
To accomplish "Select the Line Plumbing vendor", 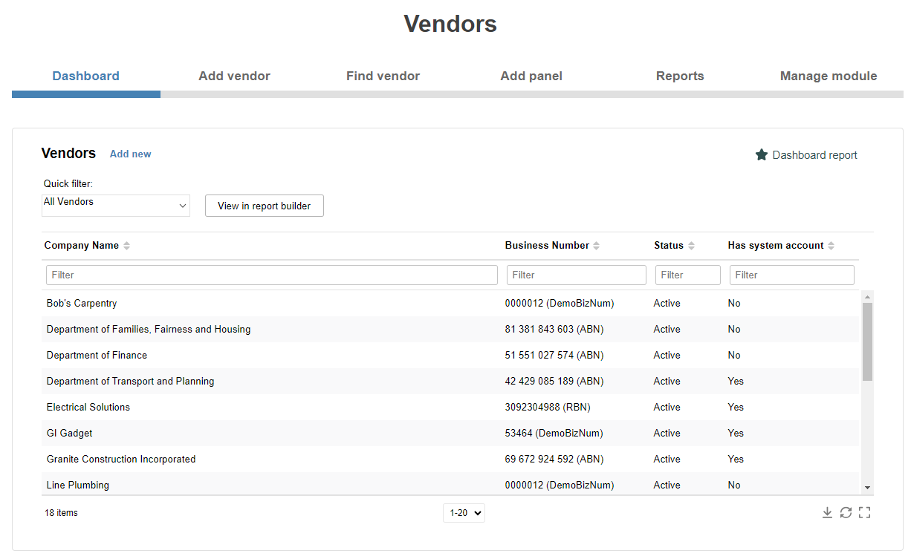I will point(450,483).
